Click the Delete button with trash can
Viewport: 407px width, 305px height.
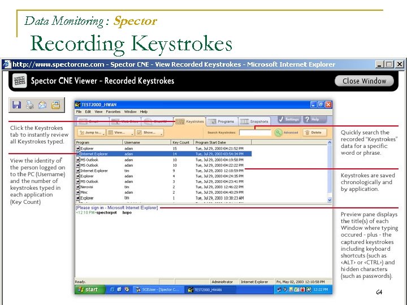click(x=314, y=133)
